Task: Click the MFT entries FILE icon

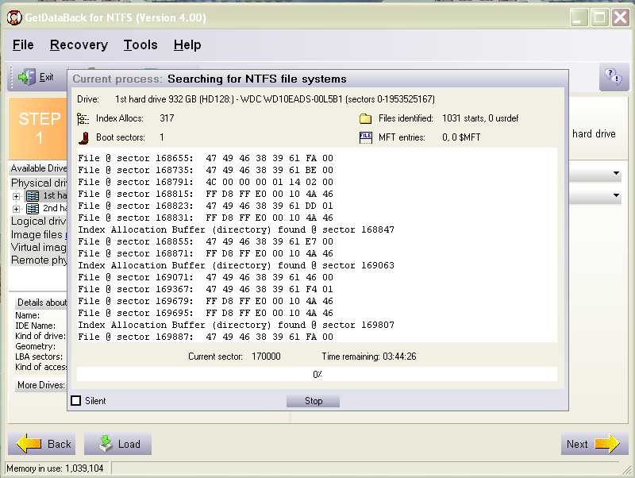Action: [365, 137]
